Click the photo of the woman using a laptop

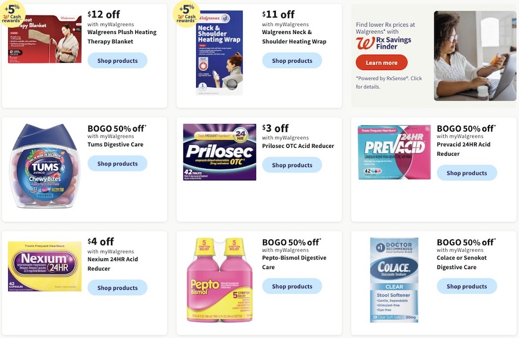tap(474, 56)
